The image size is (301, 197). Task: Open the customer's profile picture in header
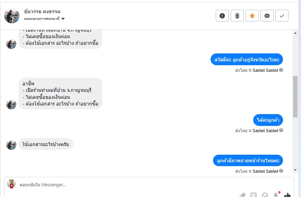12,16
